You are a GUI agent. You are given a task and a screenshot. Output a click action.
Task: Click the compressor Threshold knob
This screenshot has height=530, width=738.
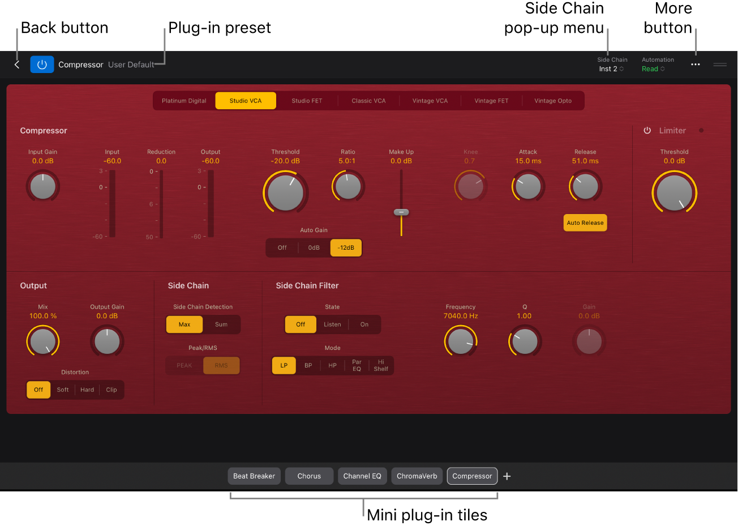pos(285,192)
